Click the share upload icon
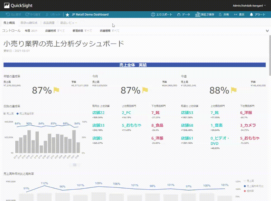The width and height of the screenshot is (271, 201). click(x=220, y=15)
